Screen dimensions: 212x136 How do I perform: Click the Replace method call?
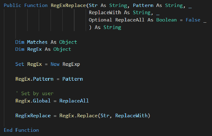[x=87, y=116]
